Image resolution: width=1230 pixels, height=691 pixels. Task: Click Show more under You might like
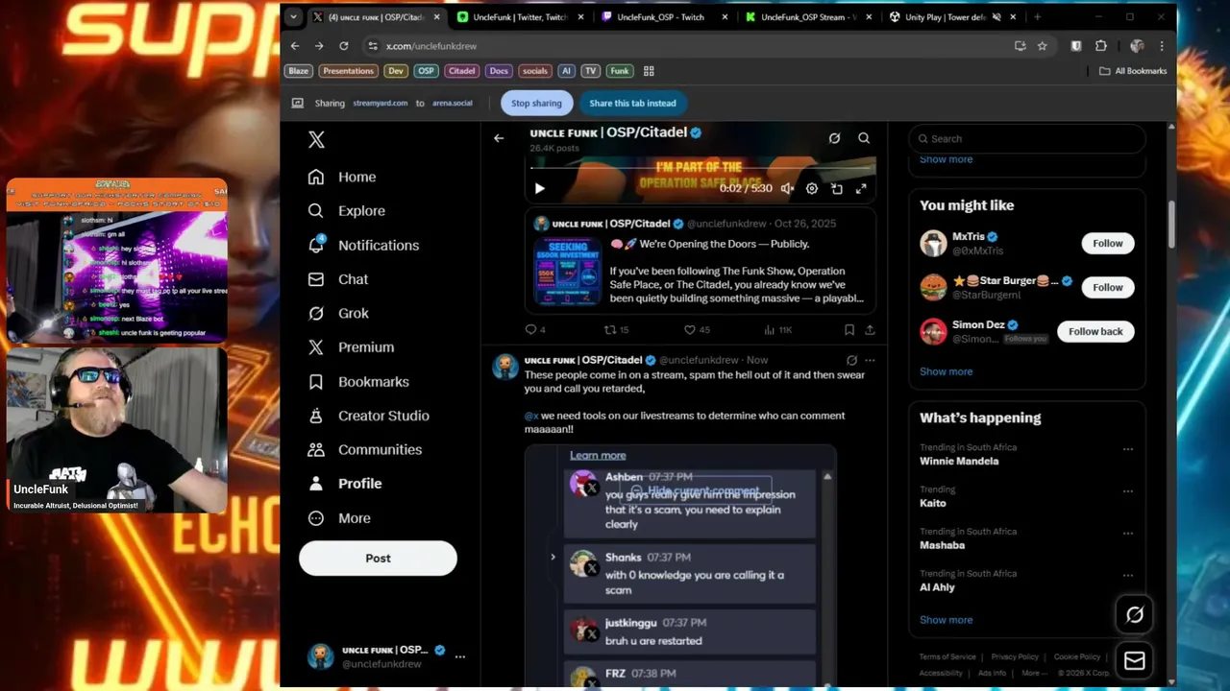[x=946, y=372]
